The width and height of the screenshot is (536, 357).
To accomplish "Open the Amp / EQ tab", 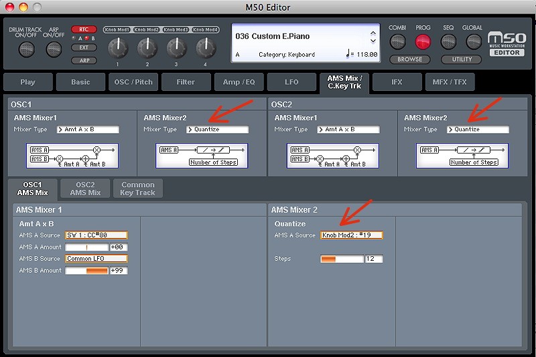I will tap(239, 82).
